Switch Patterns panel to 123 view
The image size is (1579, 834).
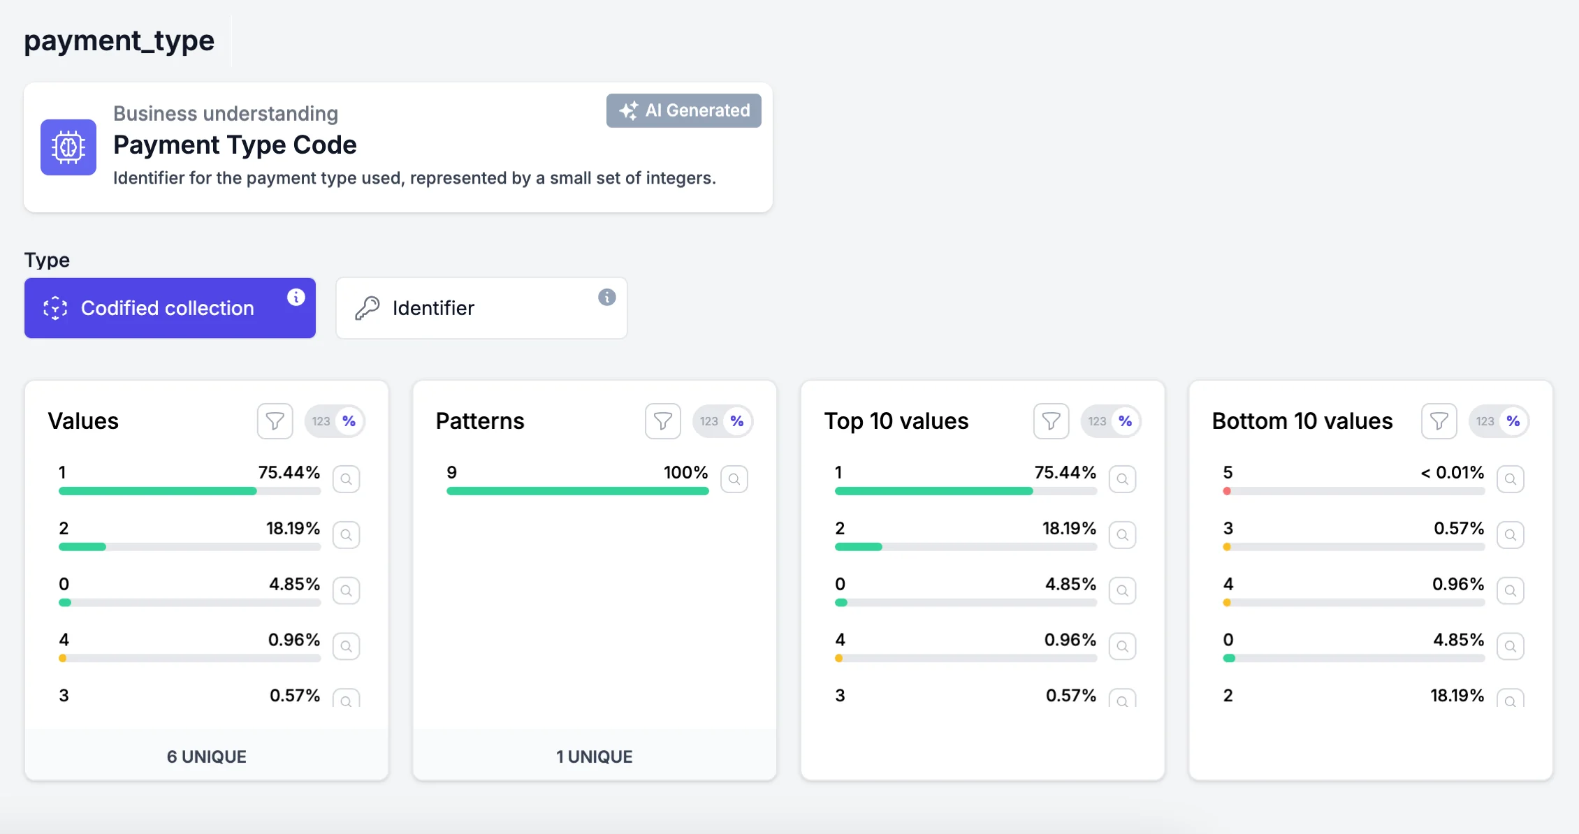(x=709, y=420)
